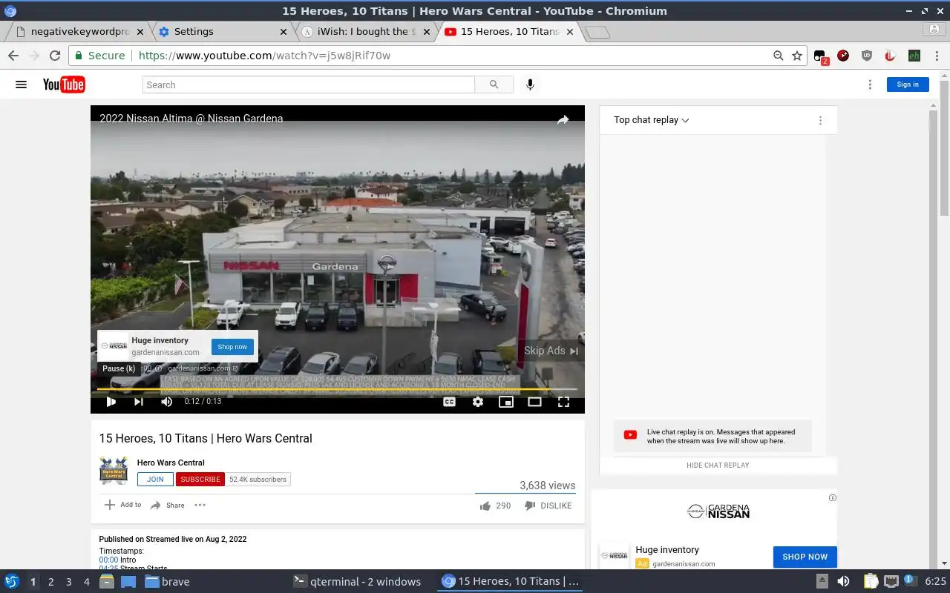Click the YouTube search magnifier button
This screenshot has width=950, height=593.
click(x=494, y=85)
